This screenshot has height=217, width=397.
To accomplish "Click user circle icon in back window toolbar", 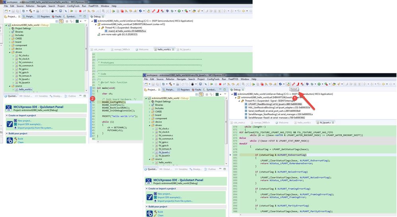I will coord(53,11).
